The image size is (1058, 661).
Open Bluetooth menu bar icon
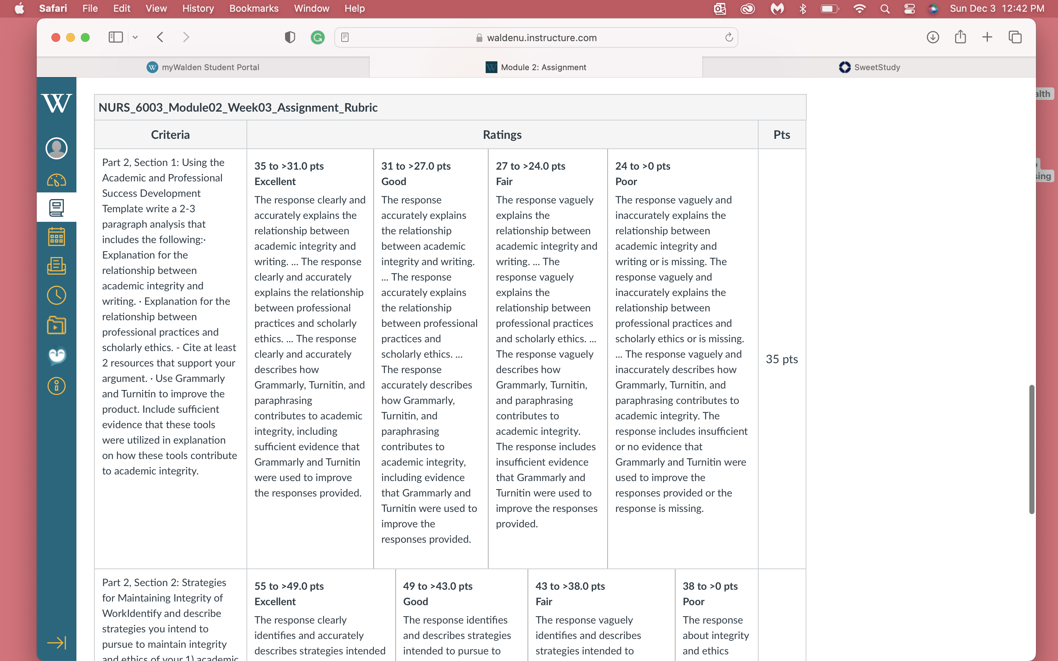[x=803, y=9]
